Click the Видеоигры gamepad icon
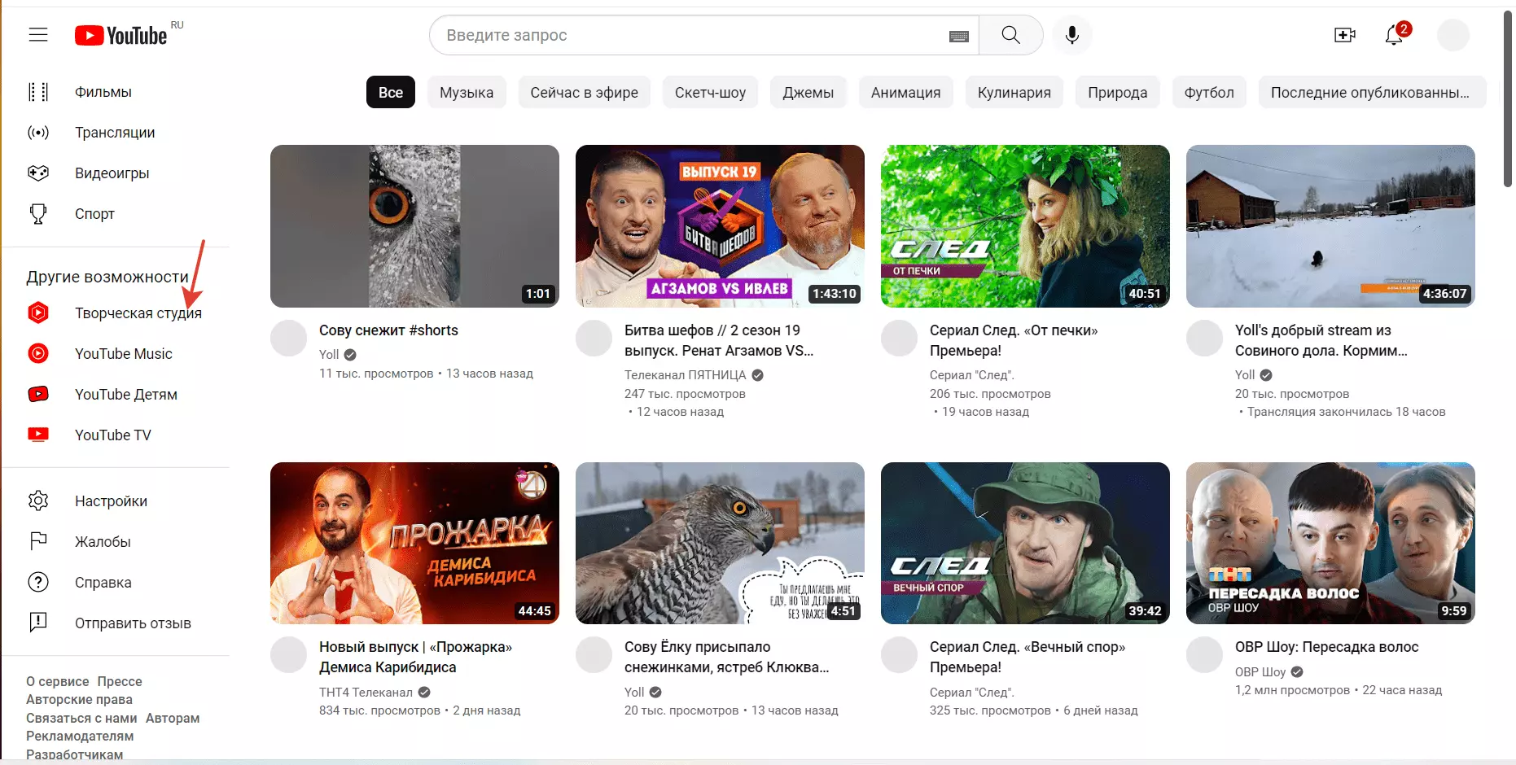The width and height of the screenshot is (1516, 765). point(38,173)
